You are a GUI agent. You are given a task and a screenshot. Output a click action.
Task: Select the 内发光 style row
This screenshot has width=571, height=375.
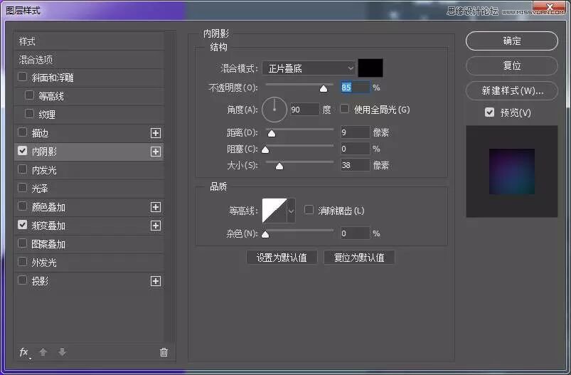(x=89, y=170)
